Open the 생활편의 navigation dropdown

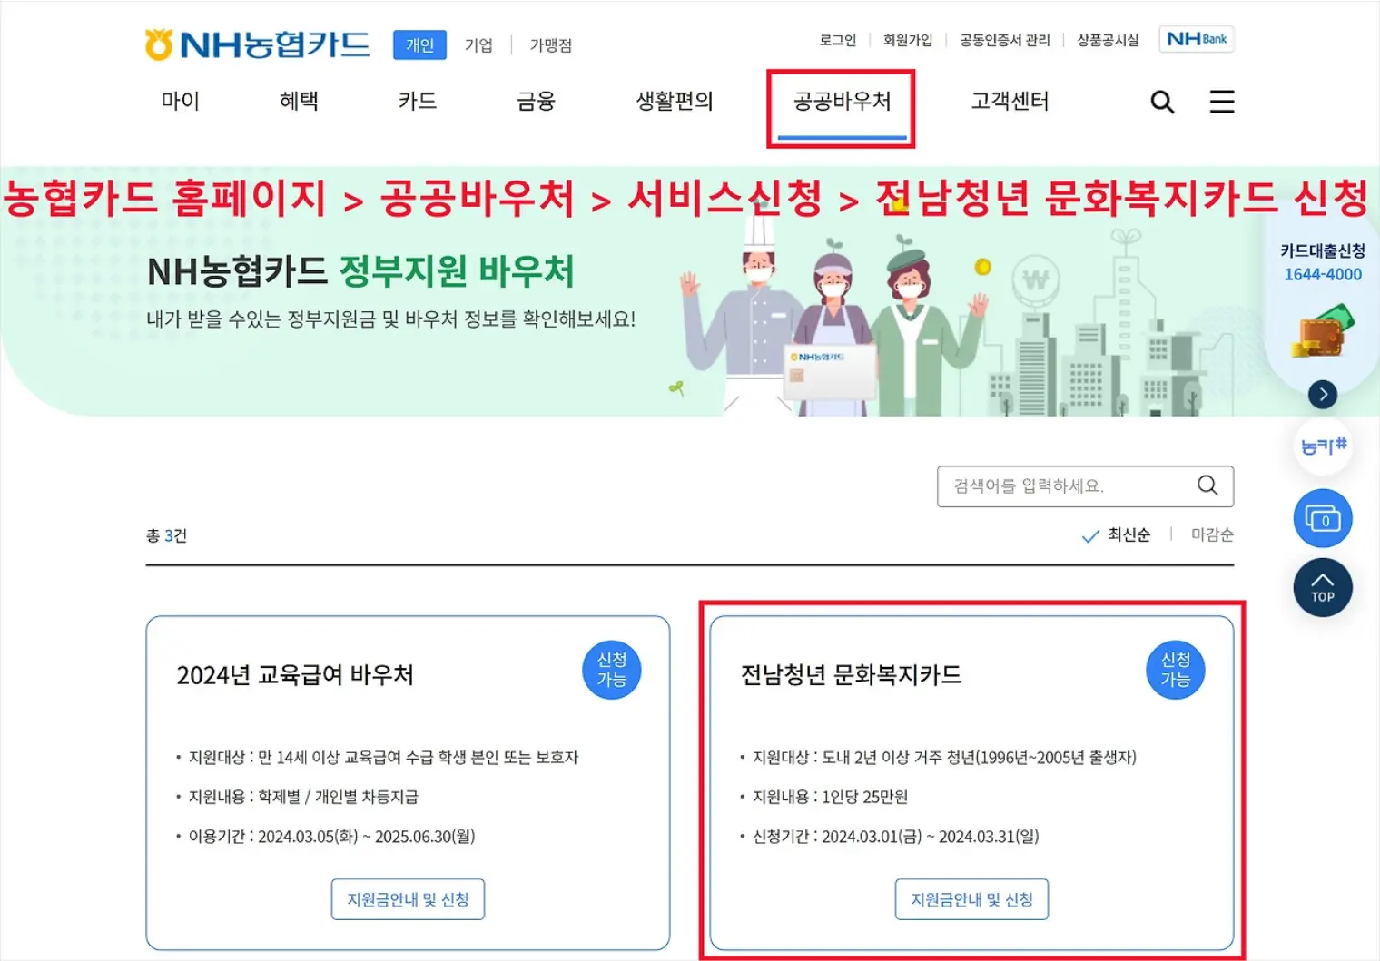coord(673,102)
